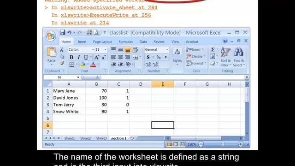Click the red Font Color A
The height and width of the screenshot is (166, 295).
93,65
